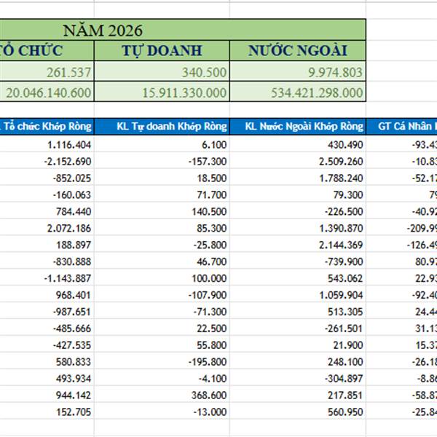
Task: Click cell with value 2.509.260
Action: click(298, 161)
